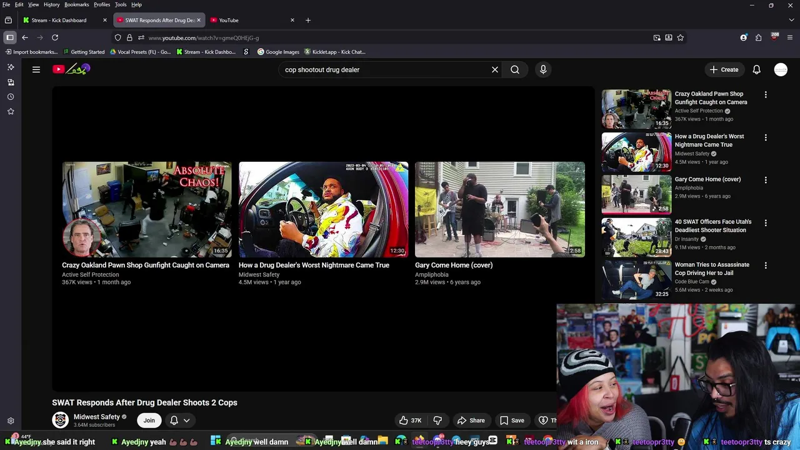The height and width of the screenshot is (450, 800).
Task: Go back one page in browser
Action: (25, 37)
